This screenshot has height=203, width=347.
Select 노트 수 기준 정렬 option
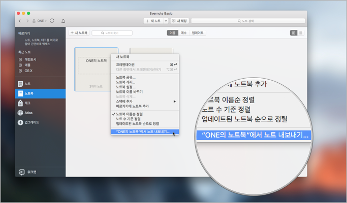point(145,119)
